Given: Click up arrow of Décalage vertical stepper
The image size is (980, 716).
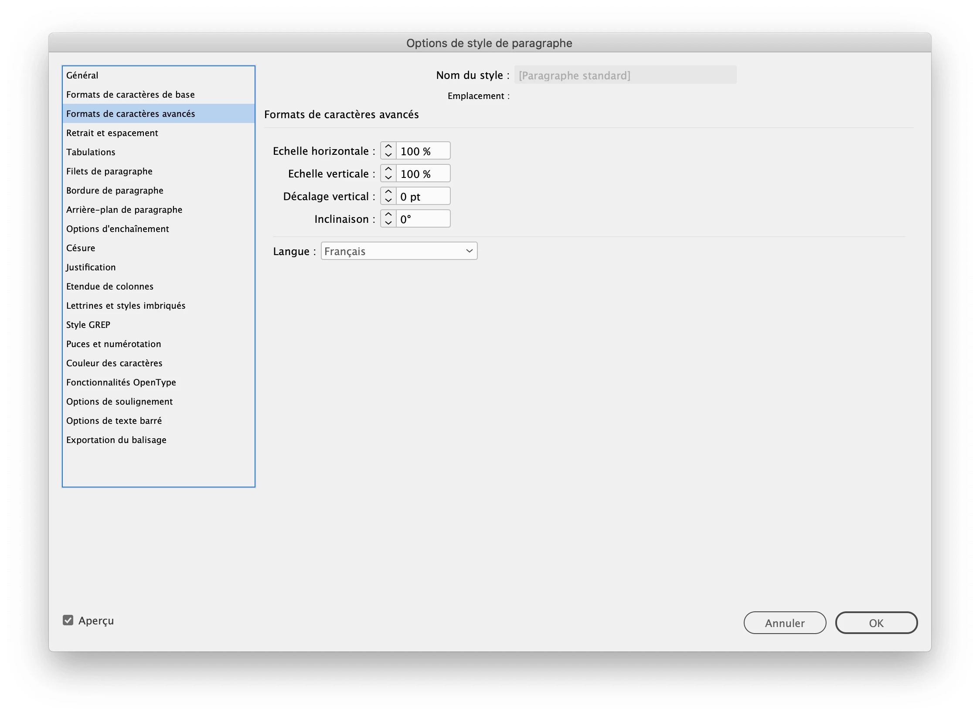Looking at the screenshot, I should coord(388,192).
